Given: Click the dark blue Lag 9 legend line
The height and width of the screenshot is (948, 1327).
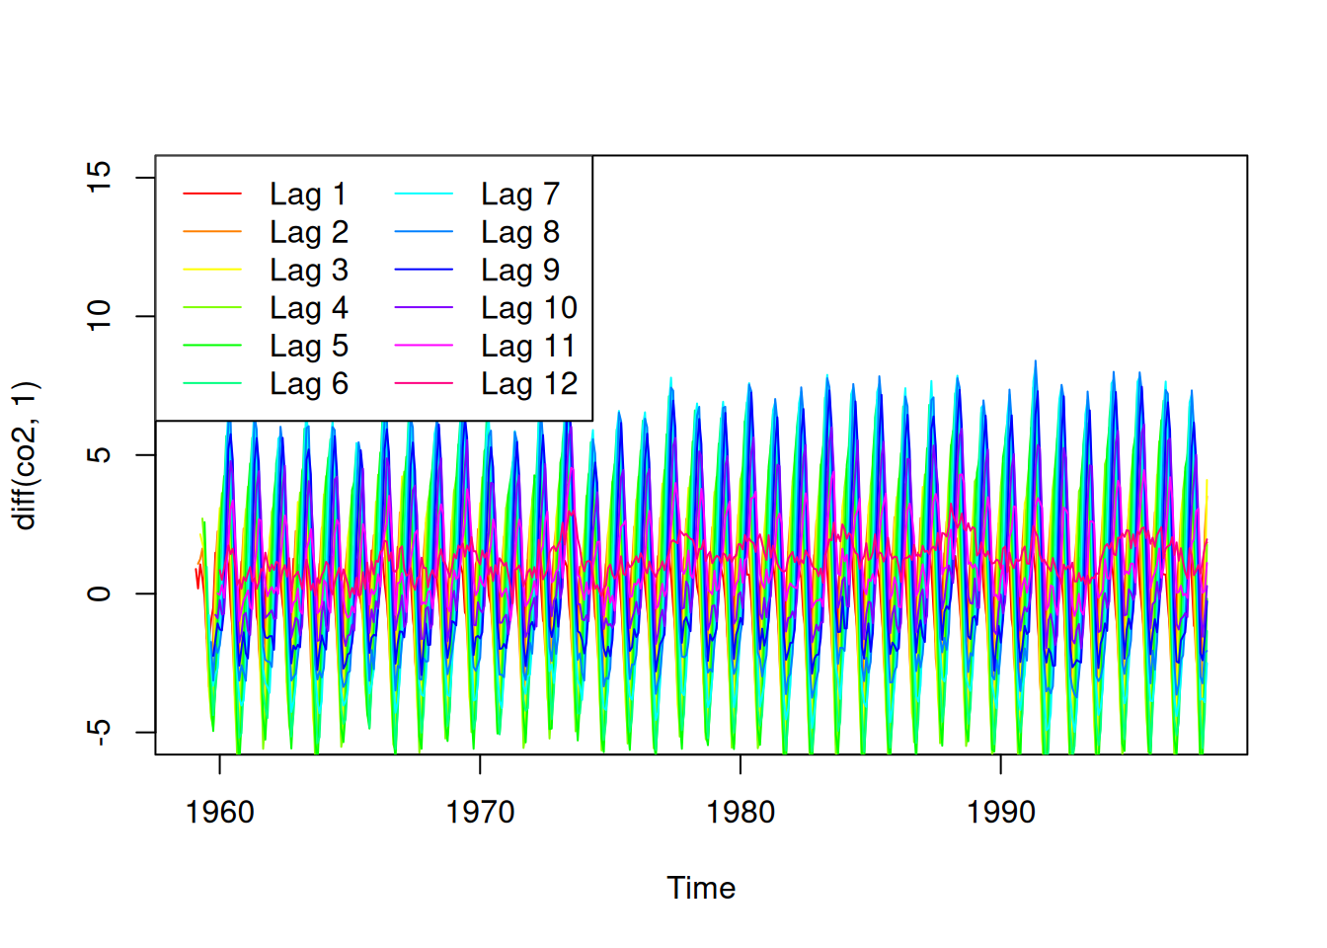Looking at the screenshot, I should click(x=424, y=270).
